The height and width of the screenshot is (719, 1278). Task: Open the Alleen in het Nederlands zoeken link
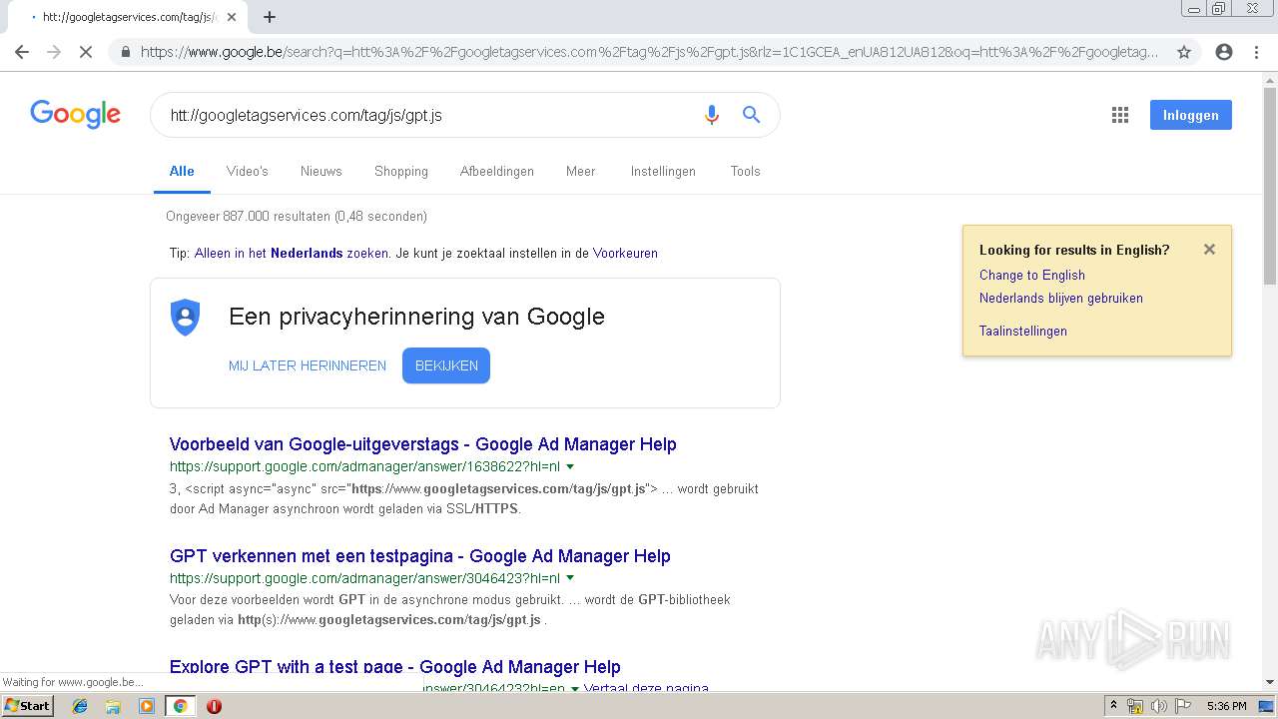point(292,253)
